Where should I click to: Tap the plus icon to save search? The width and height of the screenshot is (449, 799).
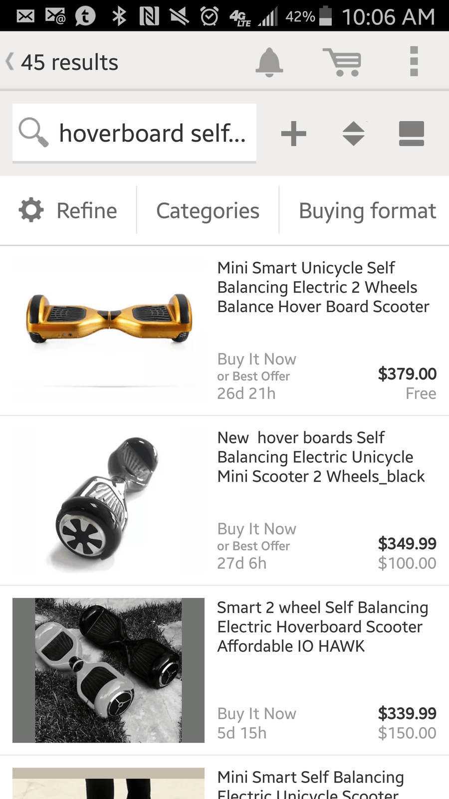pyautogui.click(x=293, y=134)
